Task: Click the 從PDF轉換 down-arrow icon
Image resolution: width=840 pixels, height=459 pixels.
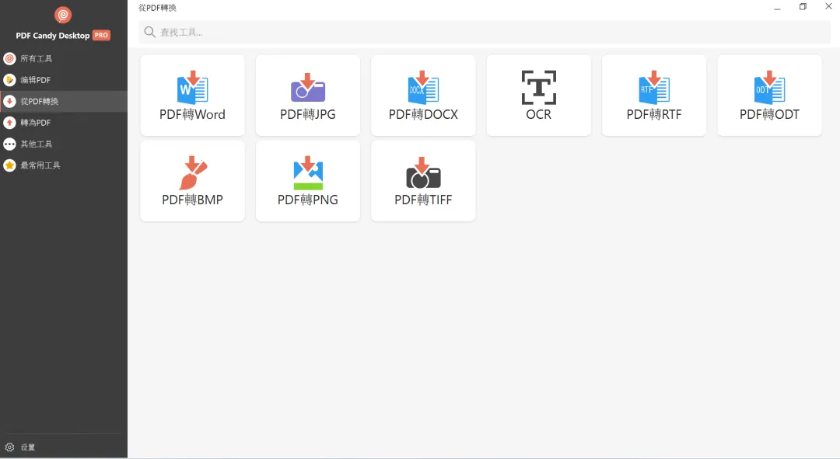Action: tap(9, 101)
